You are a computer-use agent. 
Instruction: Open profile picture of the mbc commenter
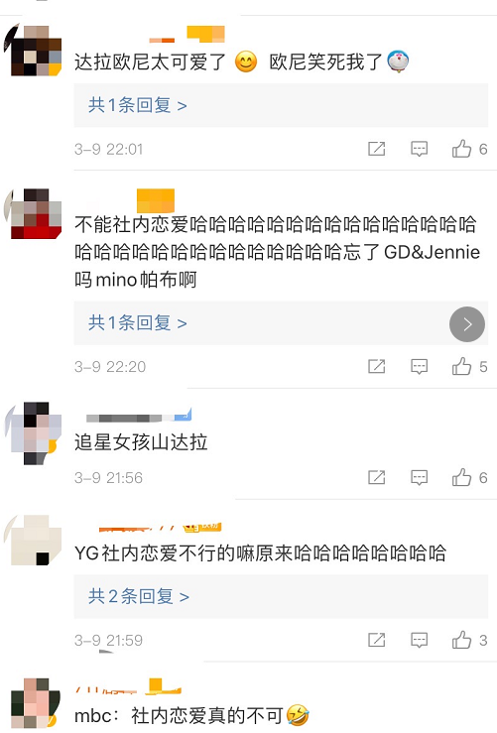click(x=33, y=703)
